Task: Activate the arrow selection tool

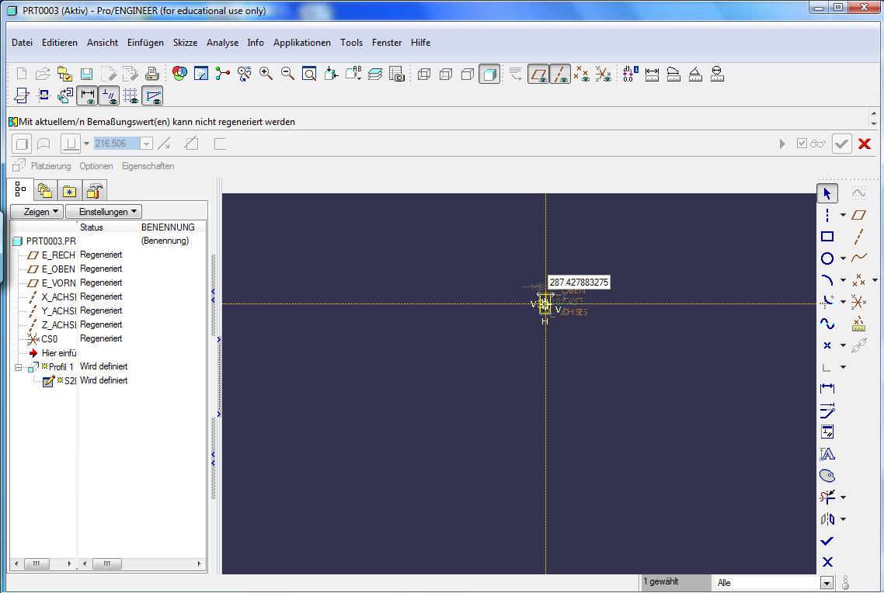Action: [x=827, y=193]
